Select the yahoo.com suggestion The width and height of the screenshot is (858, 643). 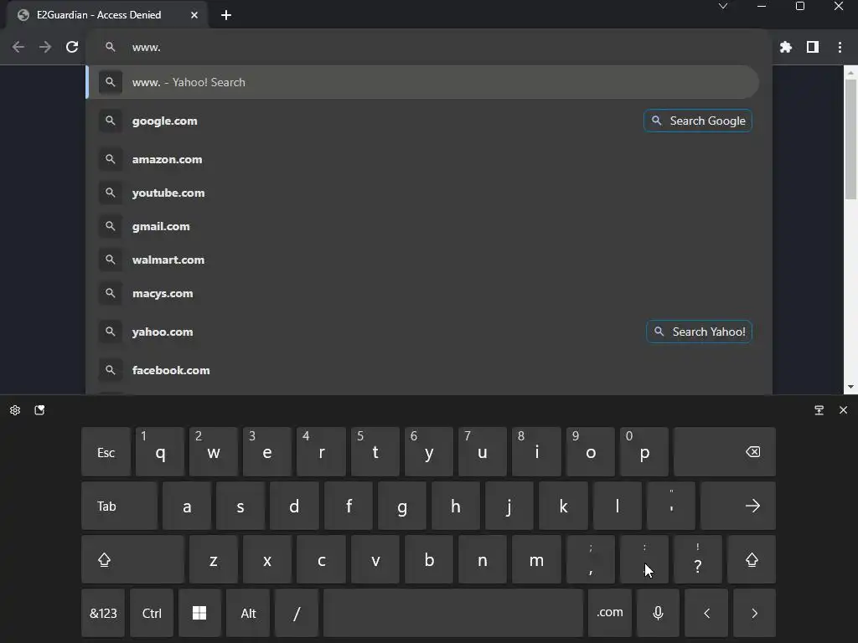pyautogui.click(x=422, y=332)
